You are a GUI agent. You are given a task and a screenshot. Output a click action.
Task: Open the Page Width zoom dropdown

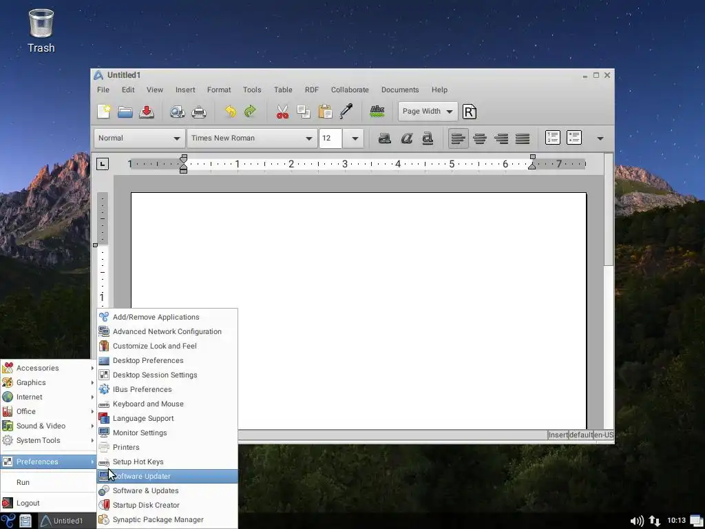click(428, 111)
